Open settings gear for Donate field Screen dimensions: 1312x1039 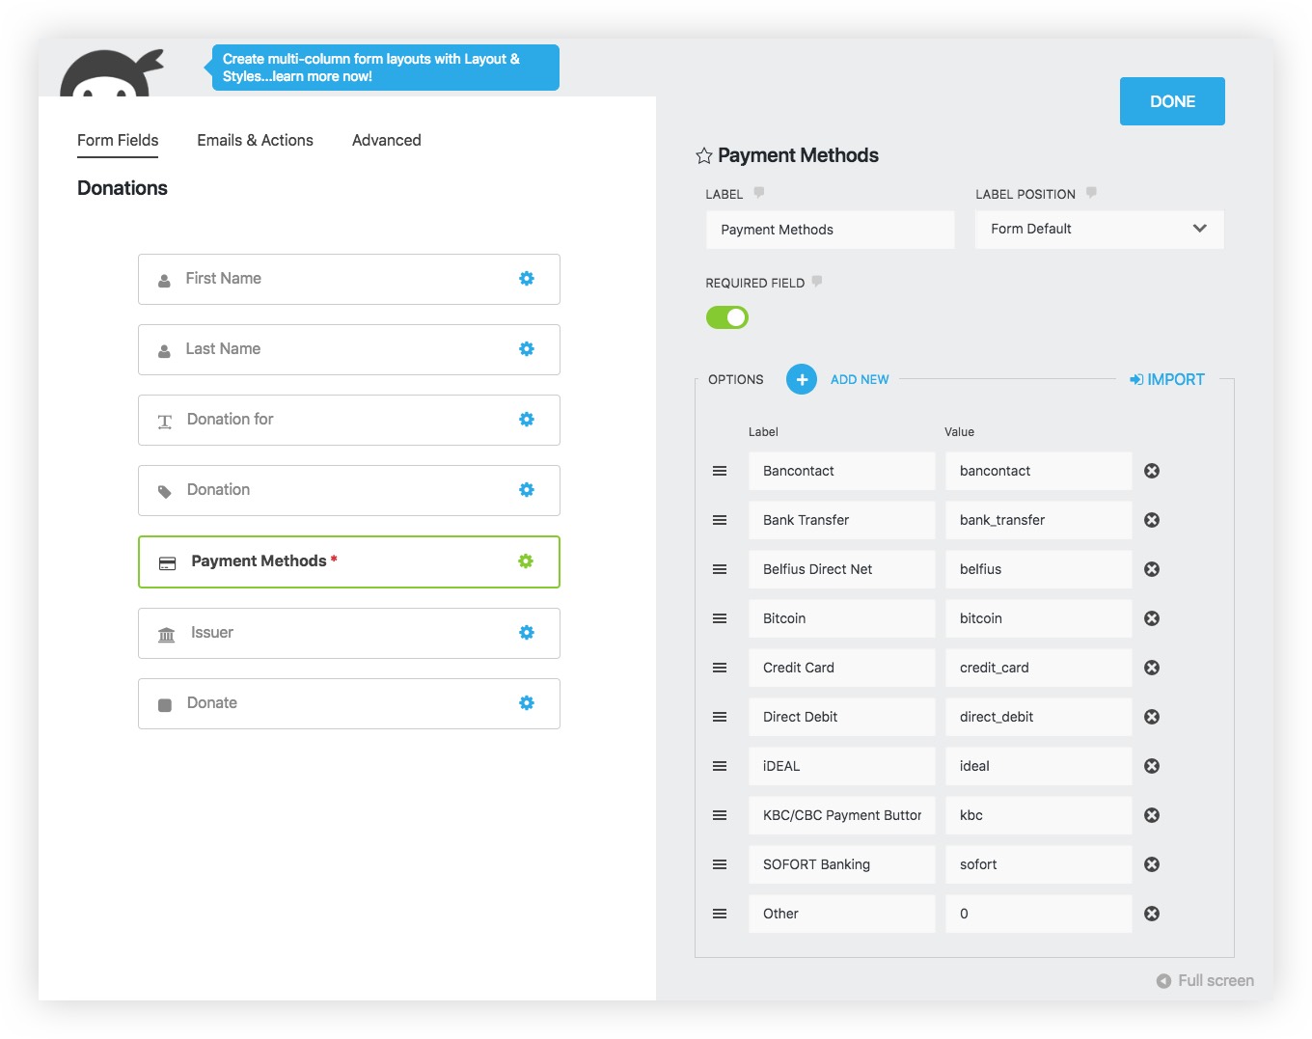pyautogui.click(x=527, y=702)
